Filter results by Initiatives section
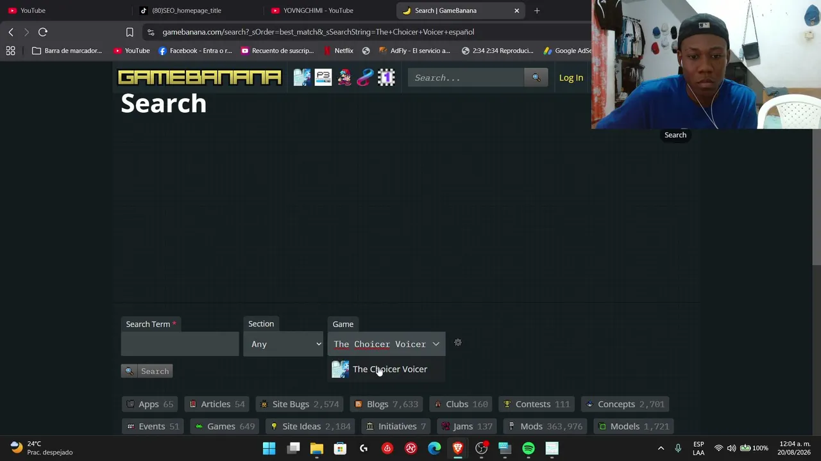This screenshot has height=461, width=821. (396, 426)
